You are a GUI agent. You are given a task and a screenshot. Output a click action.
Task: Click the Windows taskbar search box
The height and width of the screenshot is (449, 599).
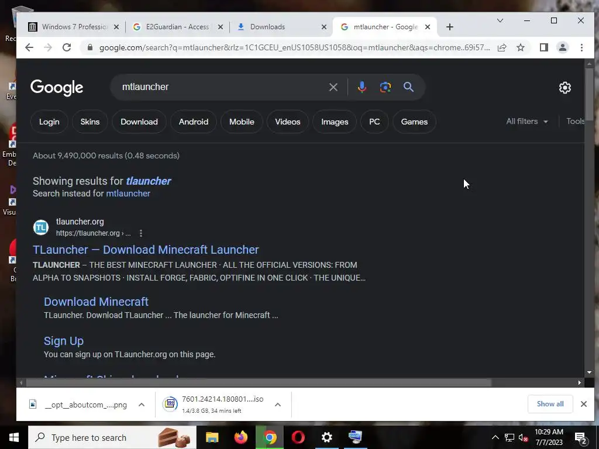[x=112, y=437]
